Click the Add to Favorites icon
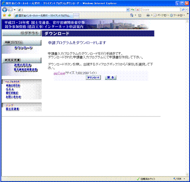 click(10, 15)
